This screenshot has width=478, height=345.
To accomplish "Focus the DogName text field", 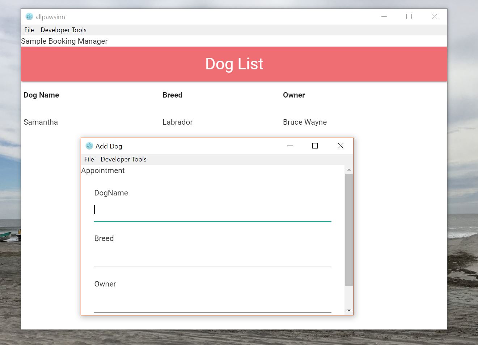I will 212,211.
